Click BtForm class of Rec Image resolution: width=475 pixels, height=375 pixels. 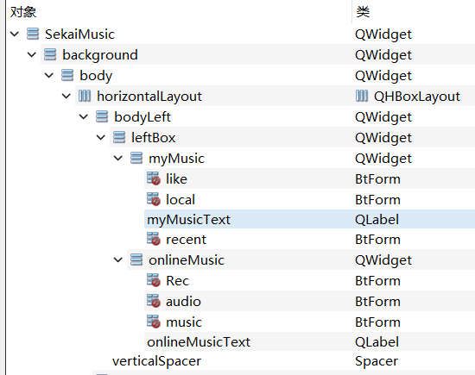tap(377, 281)
